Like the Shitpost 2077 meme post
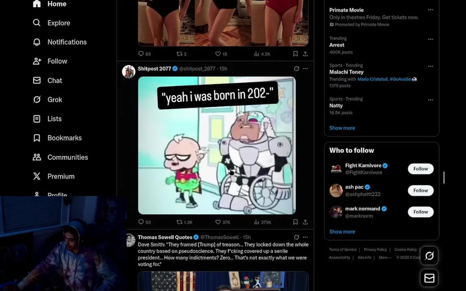The image size is (466, 291). click(222, 222)
